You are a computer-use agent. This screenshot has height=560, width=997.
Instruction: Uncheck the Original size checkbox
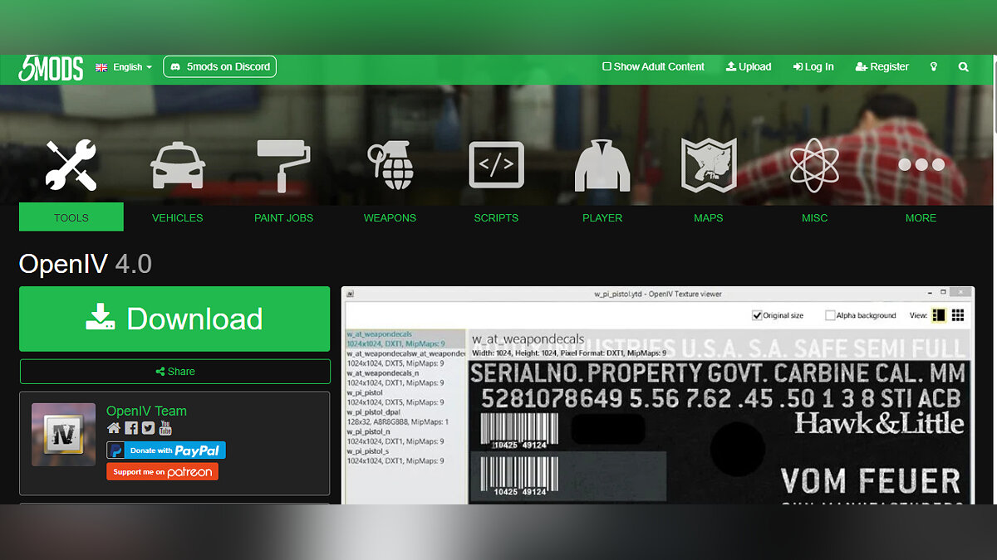point(757,315)
